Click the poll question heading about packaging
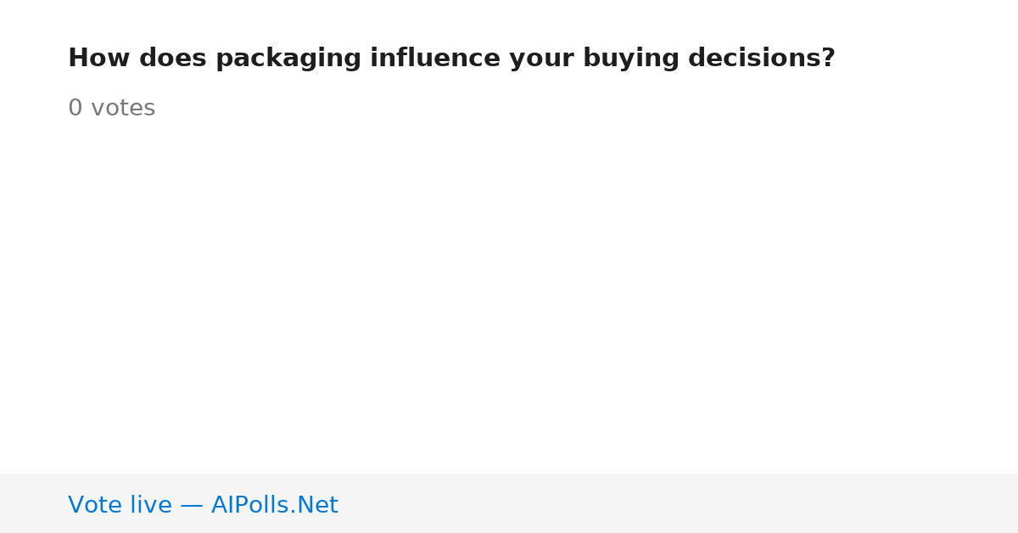 click(x=451, y=59)
